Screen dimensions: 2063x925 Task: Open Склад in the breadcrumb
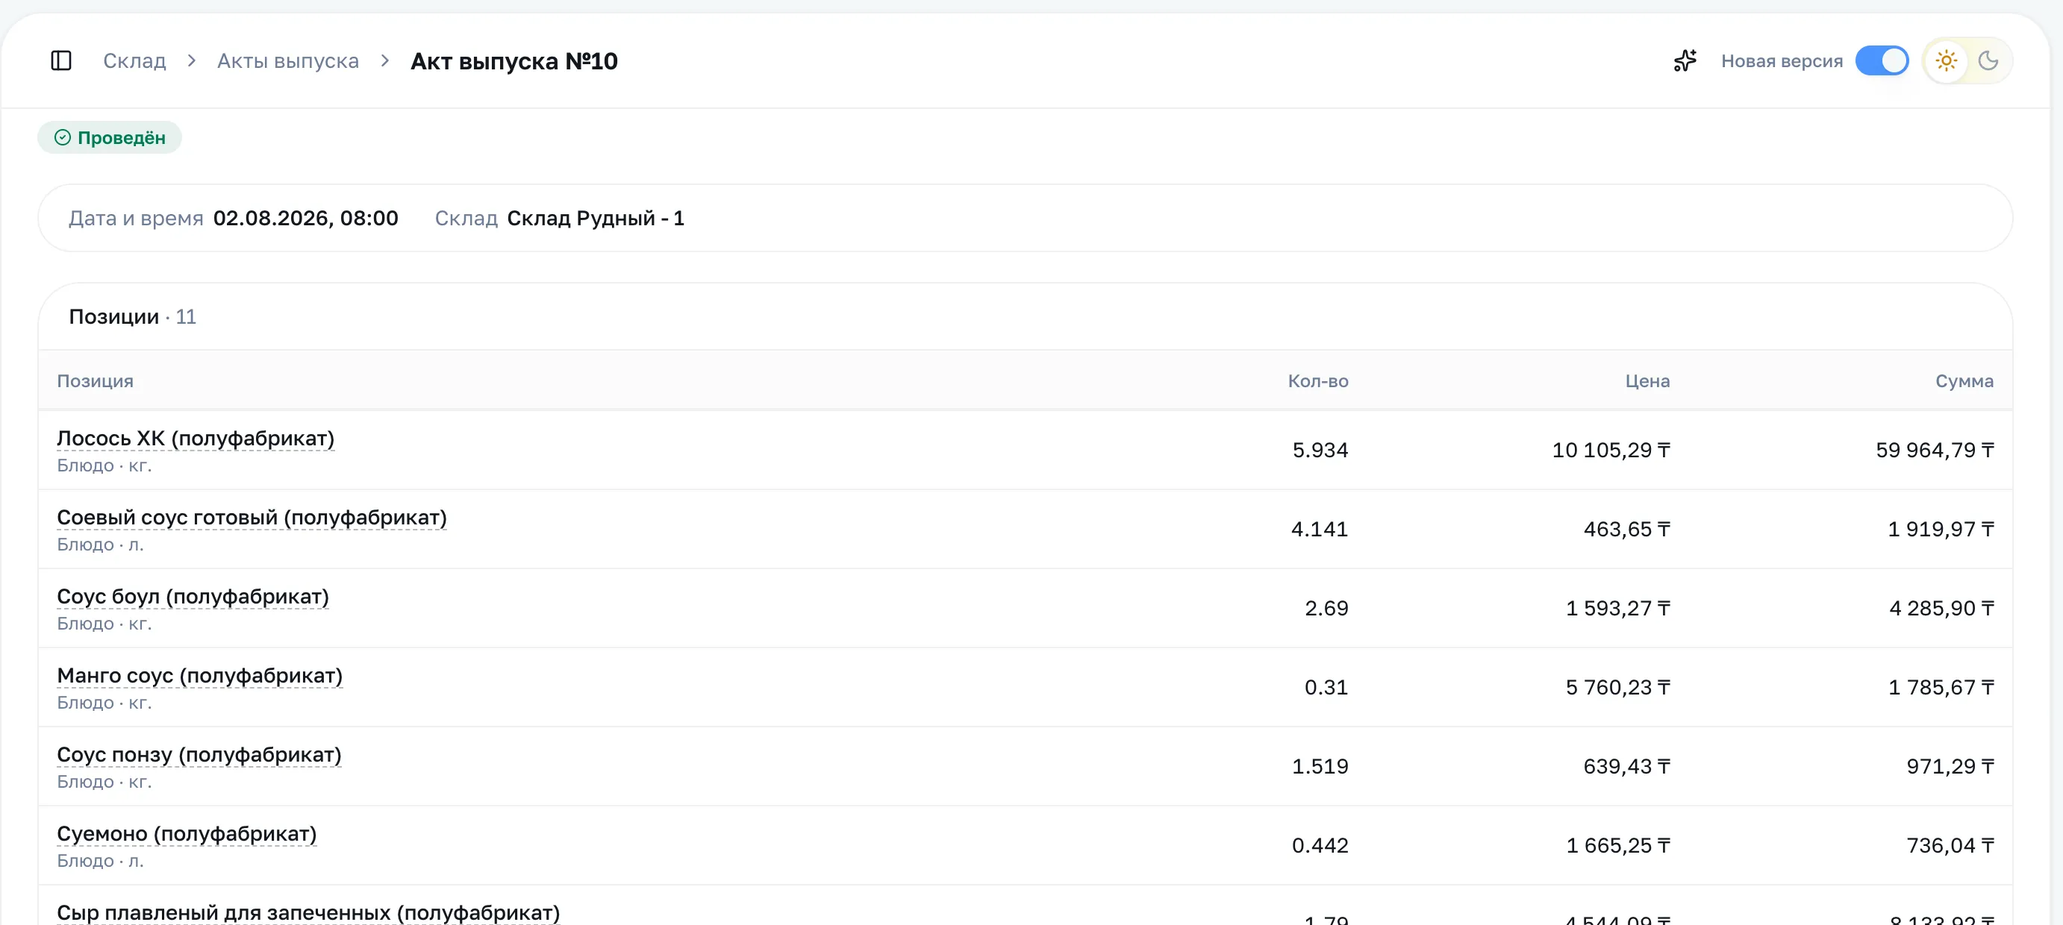point(134,61)
